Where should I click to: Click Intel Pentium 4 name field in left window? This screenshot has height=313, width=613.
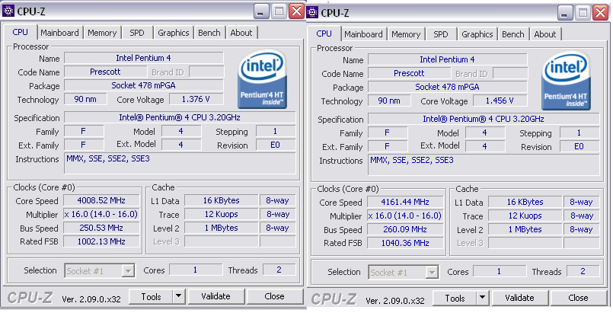pyautogui.click(x=143, y=58)
